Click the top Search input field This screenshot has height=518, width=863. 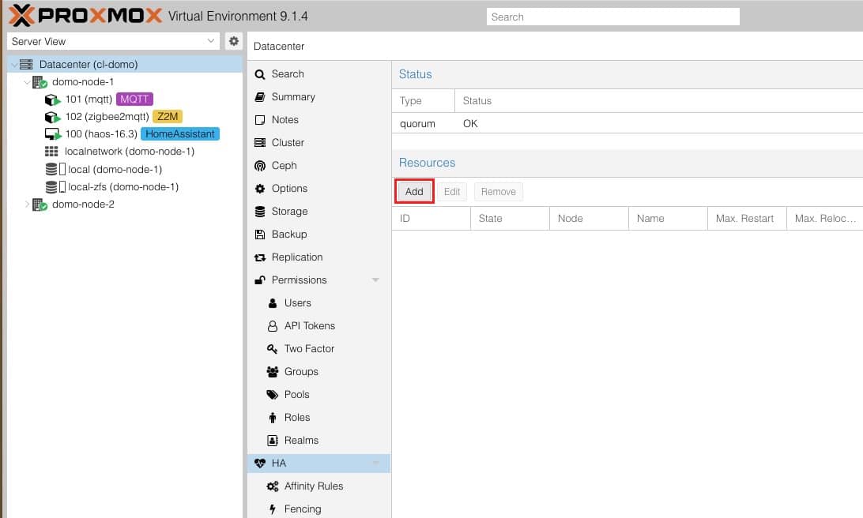(x=612, y=17)
